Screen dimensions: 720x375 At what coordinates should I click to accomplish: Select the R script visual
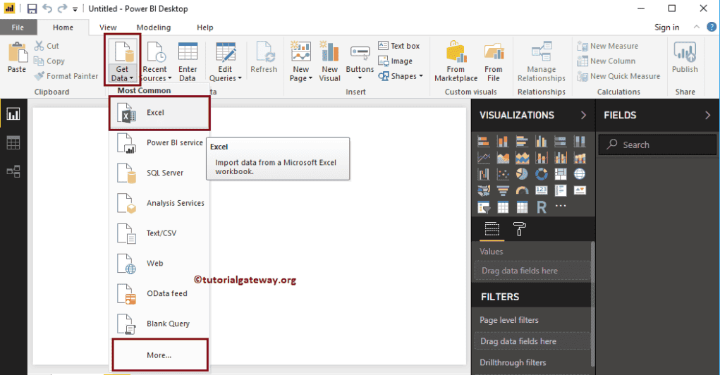[542, 207]
